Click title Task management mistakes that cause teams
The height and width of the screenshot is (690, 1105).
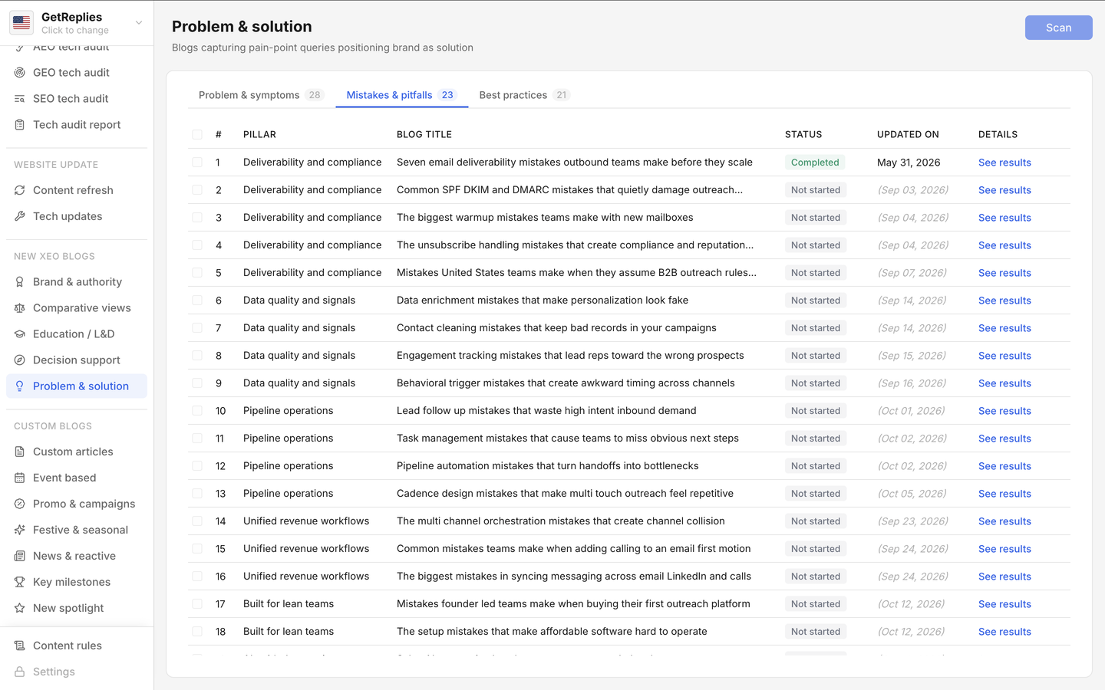click(x=568, y=439)
